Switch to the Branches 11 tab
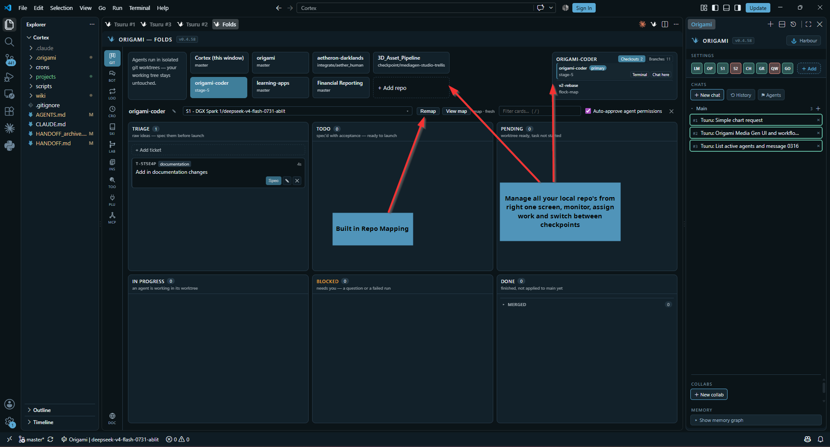The width and height of the screenshot is (830, 447). click(660, 59)
